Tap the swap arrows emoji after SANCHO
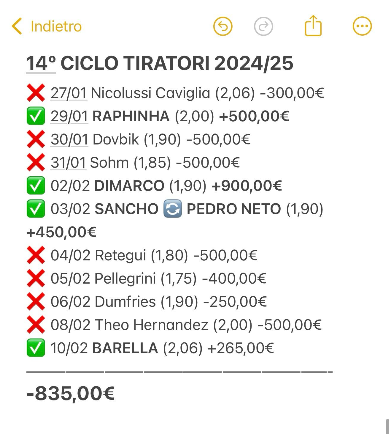The height and width of the screenshot is (434, 391). 172,209
